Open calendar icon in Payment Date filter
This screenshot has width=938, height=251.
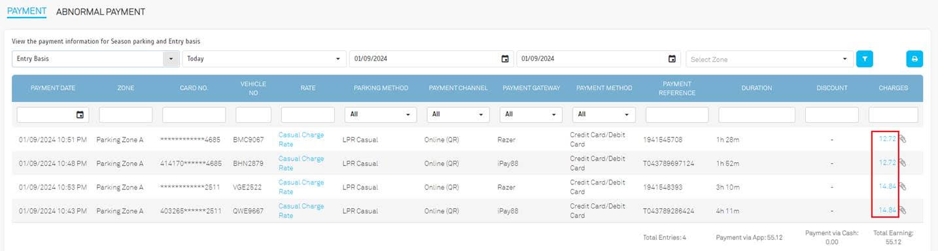pyautogui.click(x=80, y=114)
